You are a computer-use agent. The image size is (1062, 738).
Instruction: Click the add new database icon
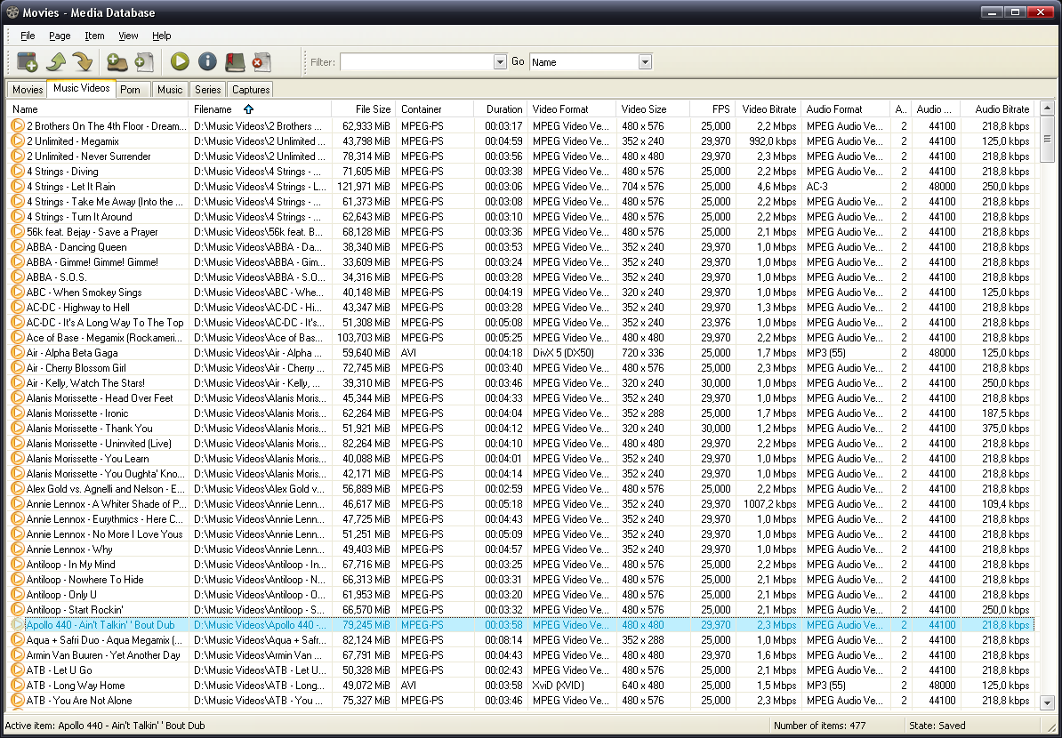click(28, 61)
